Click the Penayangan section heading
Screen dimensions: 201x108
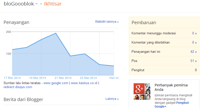click(x=16, y=22)
